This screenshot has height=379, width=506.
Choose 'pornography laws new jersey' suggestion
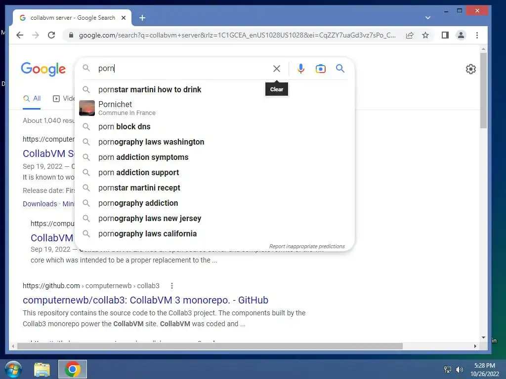[214, 219]
